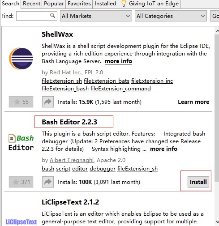This screenshot has height=226, width=219.
Task: Select the fileExtension_command tag
Action: tap(120, 89)
